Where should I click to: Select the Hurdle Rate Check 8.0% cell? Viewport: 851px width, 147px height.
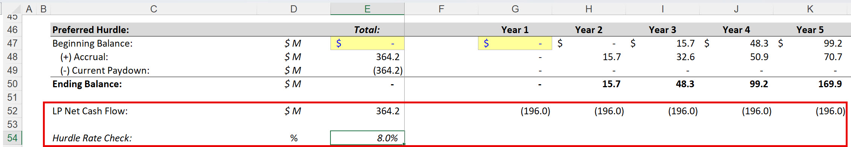pos(367,138)
